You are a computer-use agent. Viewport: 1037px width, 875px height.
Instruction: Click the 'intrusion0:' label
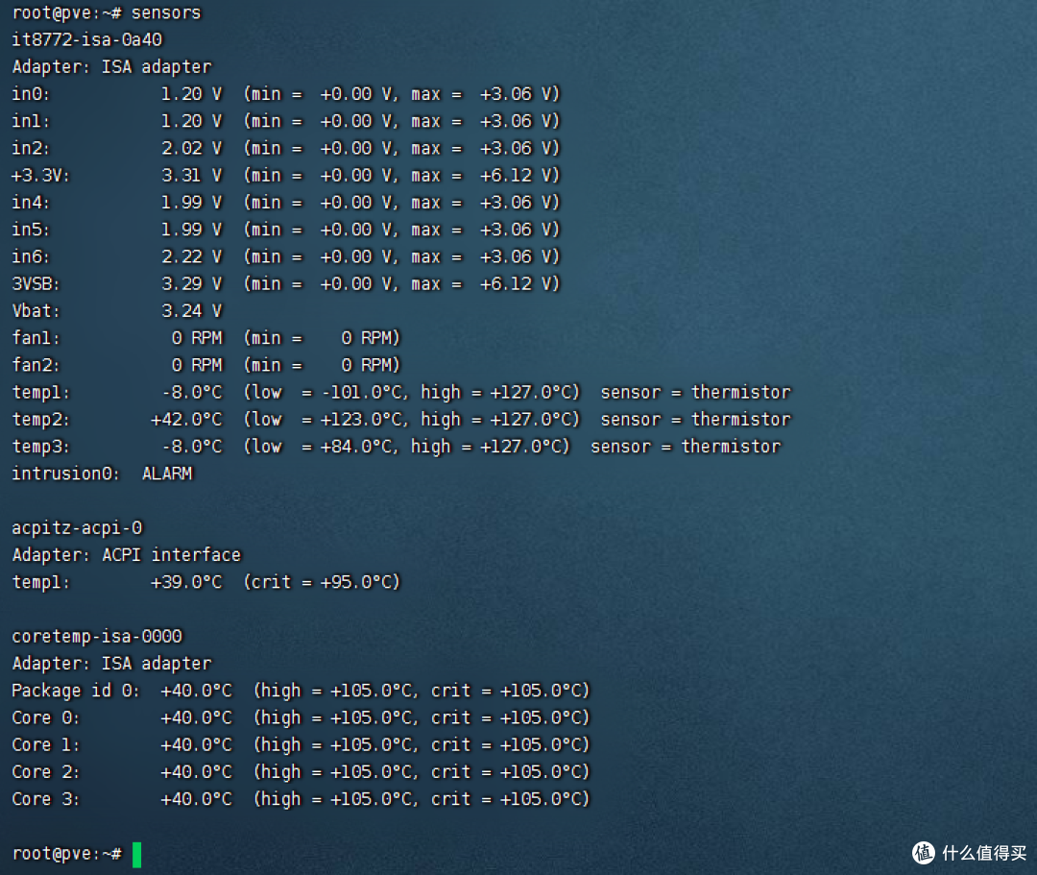65,474
